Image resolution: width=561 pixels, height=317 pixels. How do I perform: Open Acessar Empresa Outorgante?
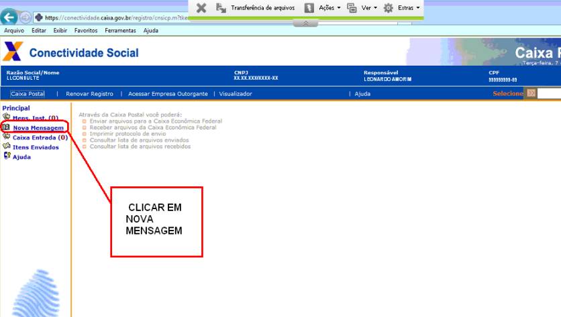click(x=168, y=94)
